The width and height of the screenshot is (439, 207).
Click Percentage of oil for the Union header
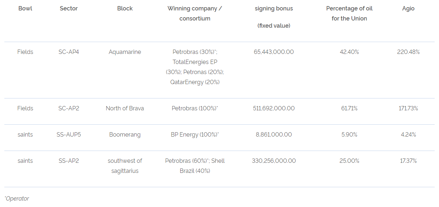pos(349,13)
